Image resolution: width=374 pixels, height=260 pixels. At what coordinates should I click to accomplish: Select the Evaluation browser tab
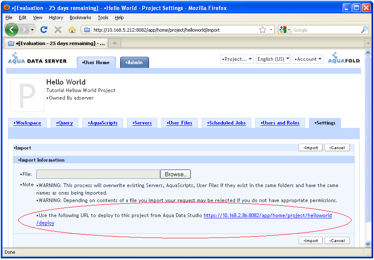click(56, 43)
